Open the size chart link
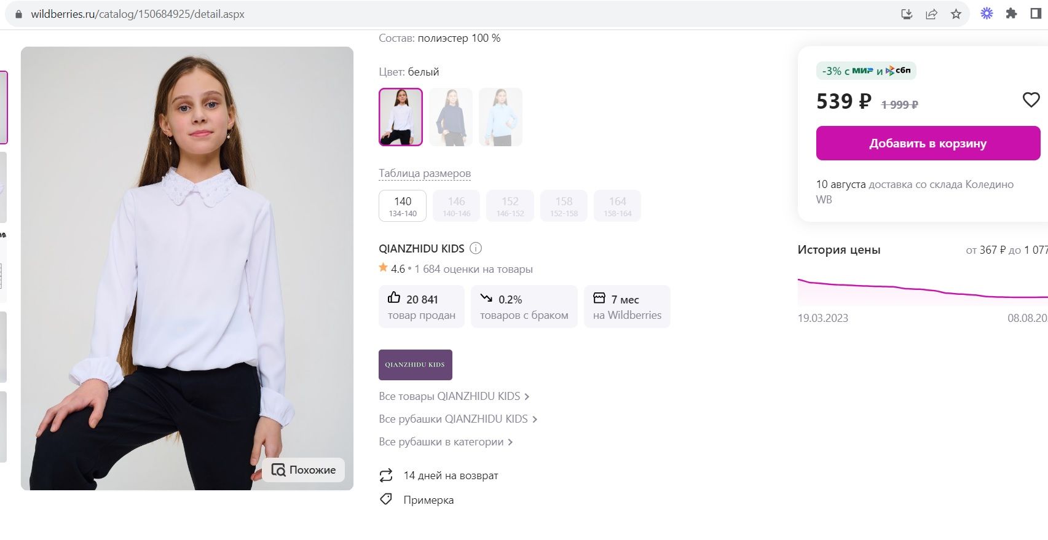The height and width of the screenshot is (540, 1048). coord(425,173)
